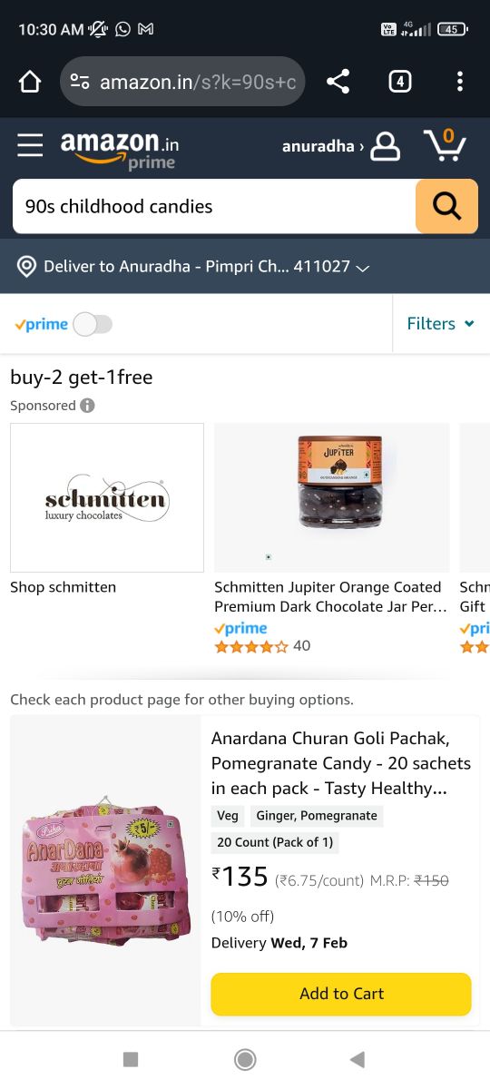The image size is (490, 1089).
Task: Open browser tab switcher showing 4
Action: point(399,82)
